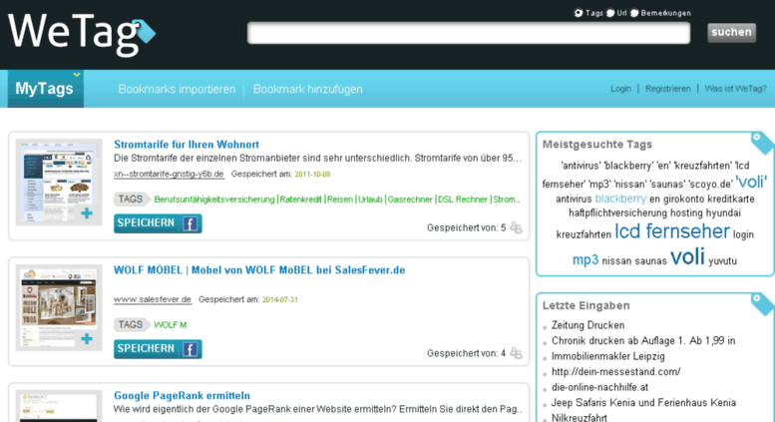Open DSL Rechner tag

pyautogui.click(x=463, y=200)
